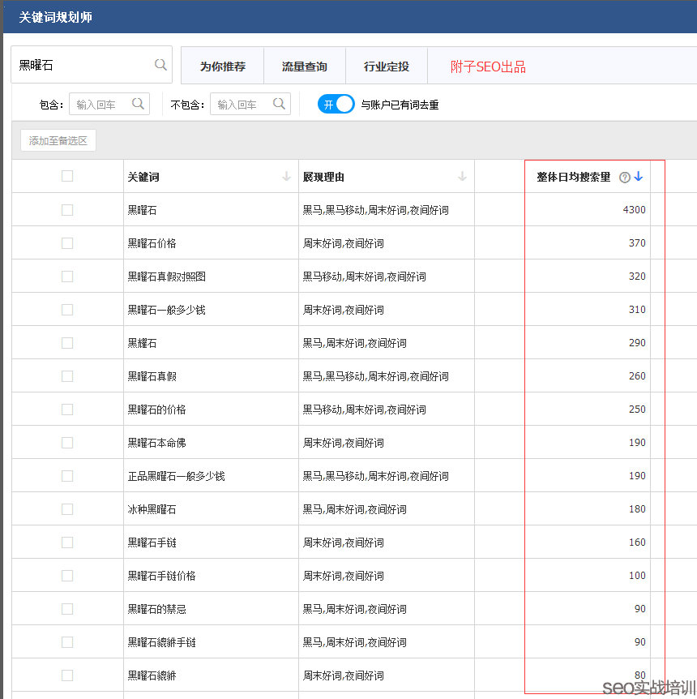Open the 为你推荐 tab
This screenshot has height=699, width=697.
point(223,66)
